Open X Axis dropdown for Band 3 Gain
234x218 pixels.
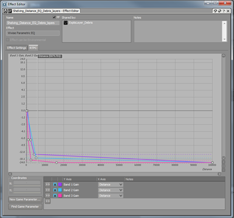coord(110,196)
